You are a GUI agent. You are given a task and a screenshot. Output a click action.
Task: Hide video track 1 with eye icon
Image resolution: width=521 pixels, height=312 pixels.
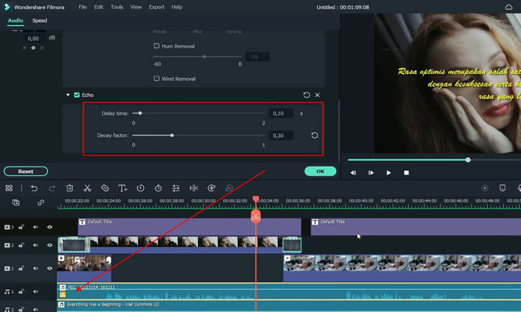pos(49,268)
